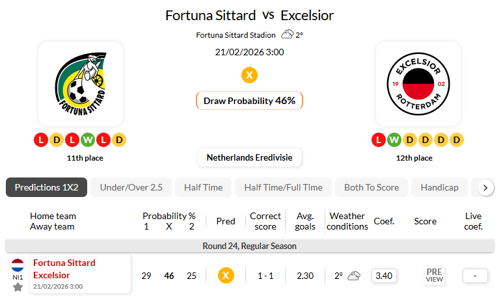The image size is (501, 303).
Task: Open the Netherlands Eredivisie league link
Action: point(249,157)
